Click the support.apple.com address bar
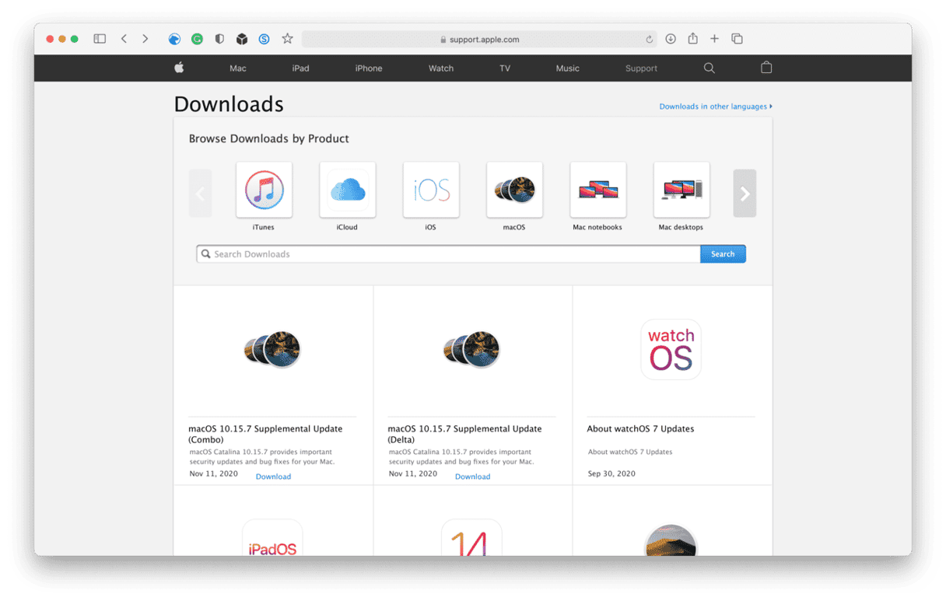 coord(479,39)
